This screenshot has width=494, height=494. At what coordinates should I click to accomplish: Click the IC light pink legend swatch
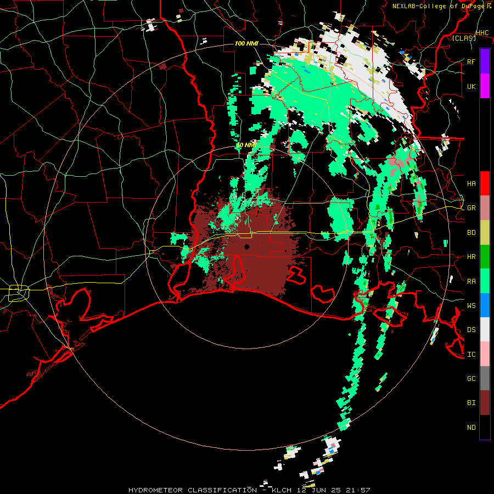point(485,354)
